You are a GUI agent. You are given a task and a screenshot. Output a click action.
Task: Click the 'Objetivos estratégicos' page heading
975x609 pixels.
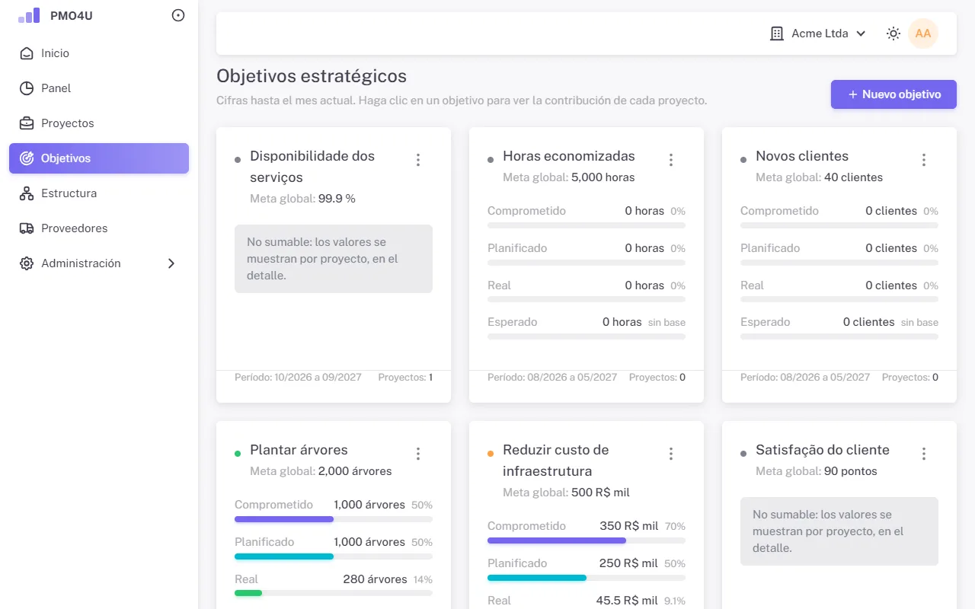pos(312,76)
